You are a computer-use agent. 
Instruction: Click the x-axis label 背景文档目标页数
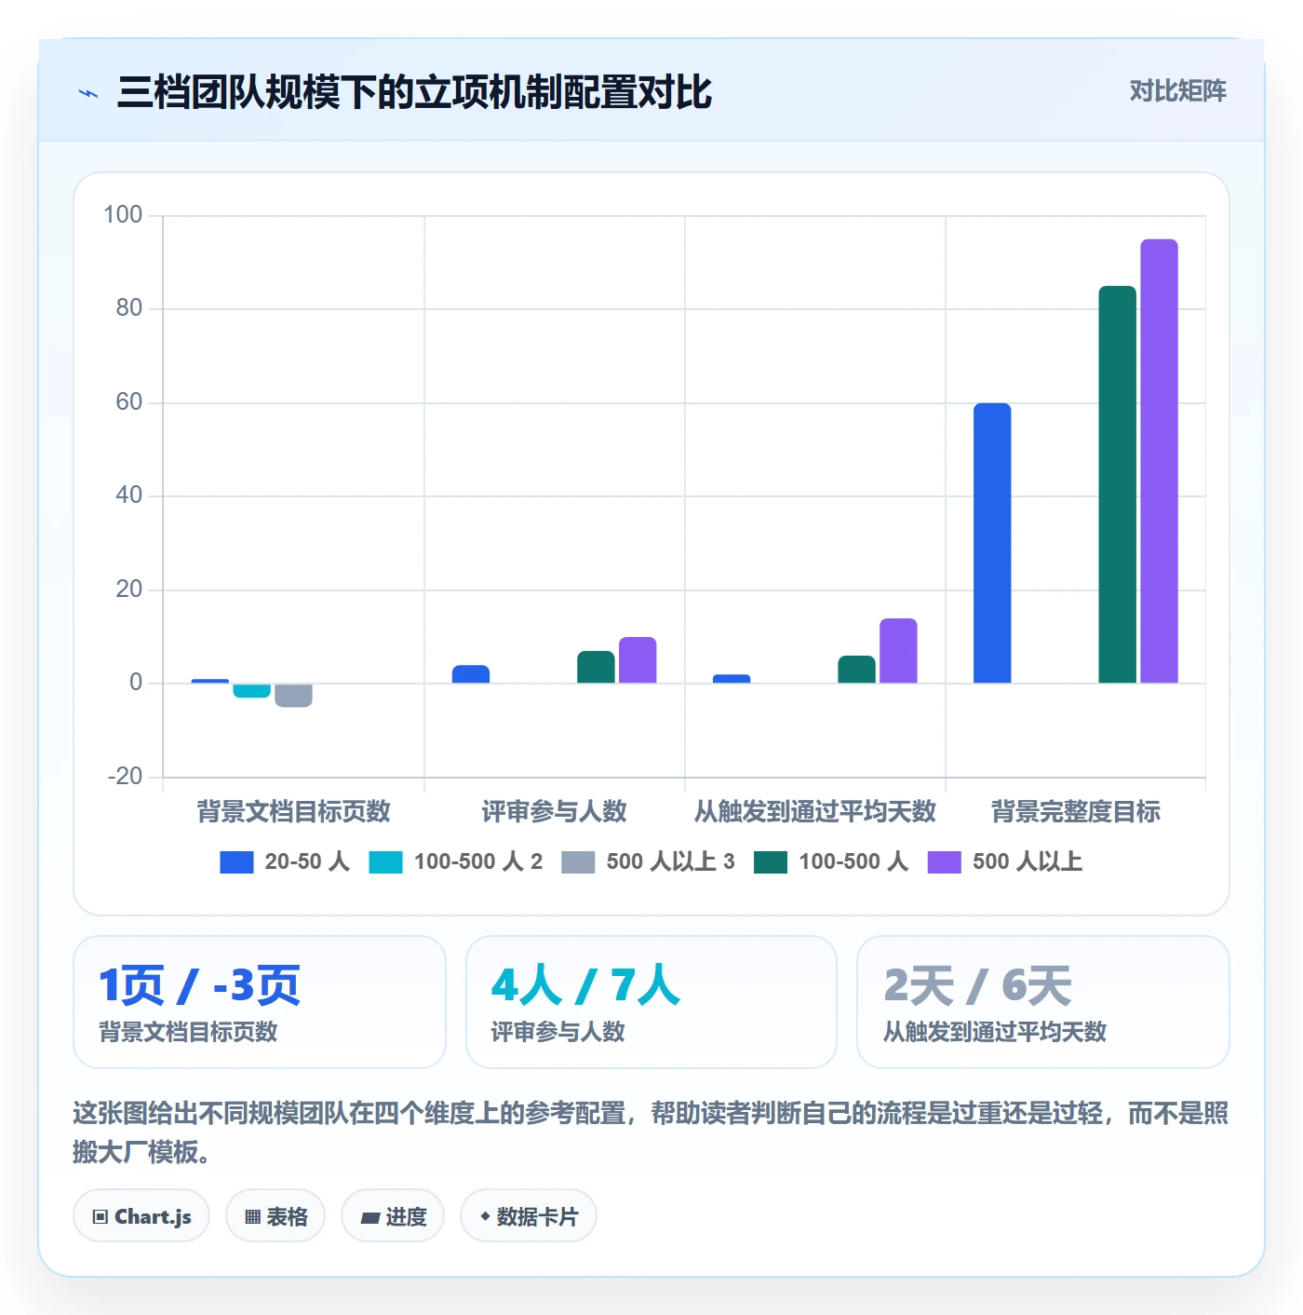pos(293,812)
